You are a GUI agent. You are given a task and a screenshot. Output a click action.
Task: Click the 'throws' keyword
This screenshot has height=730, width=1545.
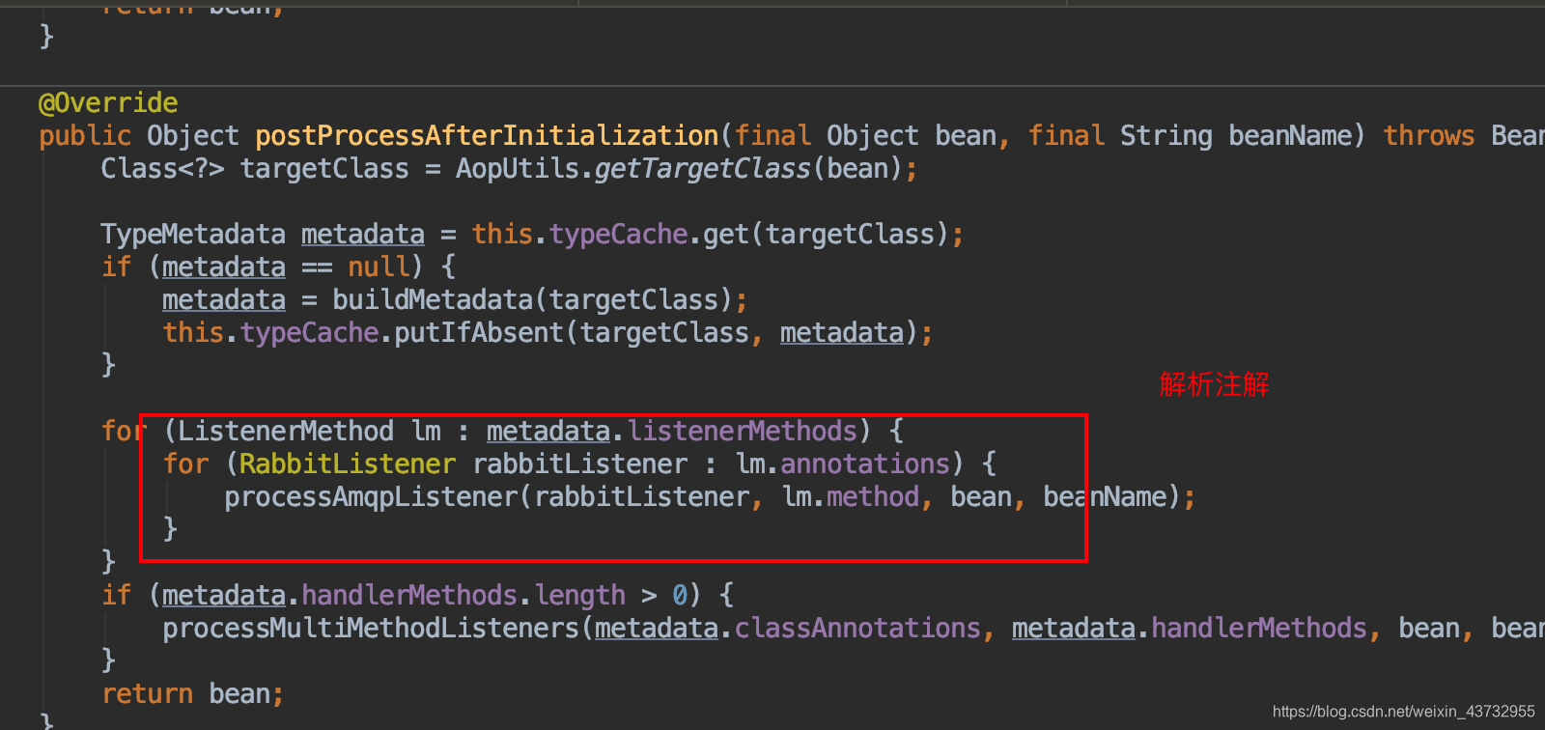(x=1428, y=135)
